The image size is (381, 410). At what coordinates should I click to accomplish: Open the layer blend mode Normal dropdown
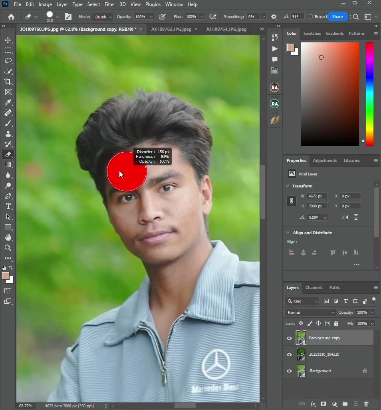pyautogui.click(x=310, y=312)
